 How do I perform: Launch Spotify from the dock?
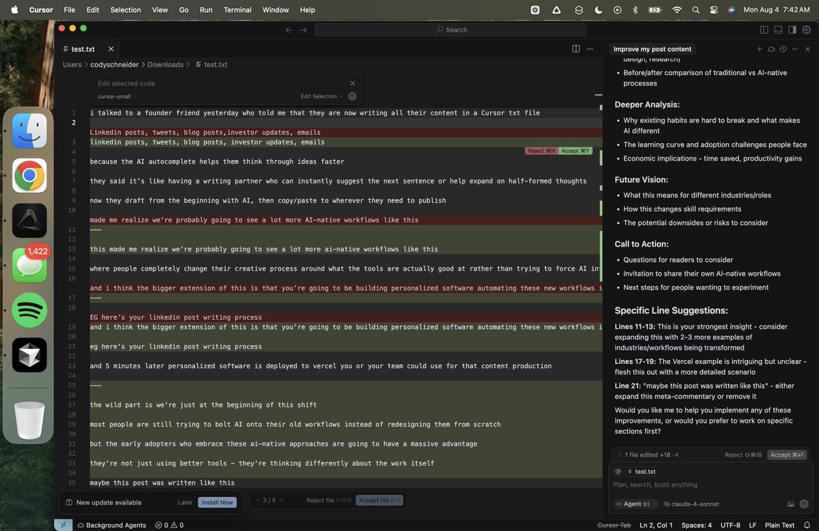tap(29, 310)
